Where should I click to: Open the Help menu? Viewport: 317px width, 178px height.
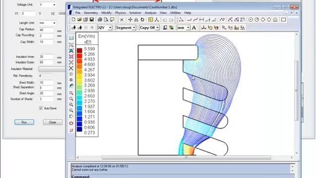[187, 13]
